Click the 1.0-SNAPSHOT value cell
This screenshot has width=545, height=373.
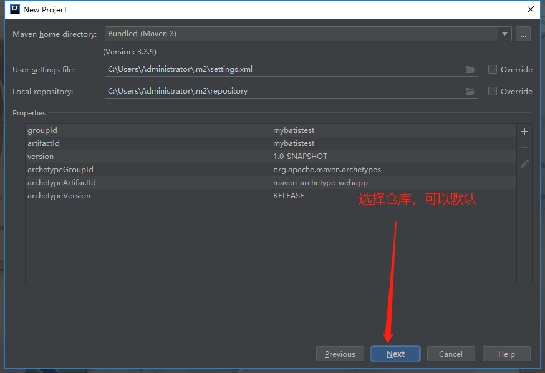[x=300, y=157]
